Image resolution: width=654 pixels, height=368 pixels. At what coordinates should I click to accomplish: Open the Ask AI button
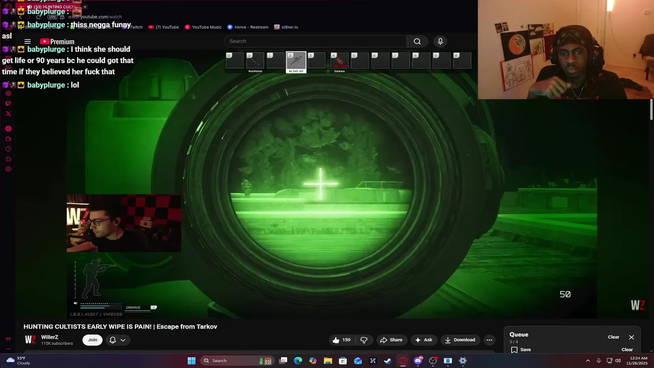[x=424, y=340]
